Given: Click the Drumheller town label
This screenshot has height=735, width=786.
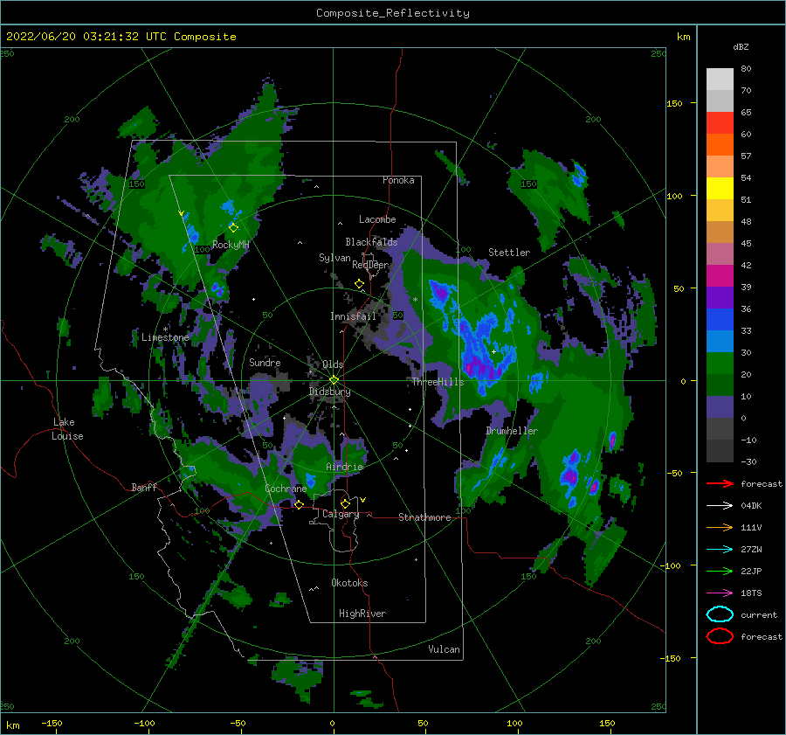Looking at the screenshot, I should point(512,431).
